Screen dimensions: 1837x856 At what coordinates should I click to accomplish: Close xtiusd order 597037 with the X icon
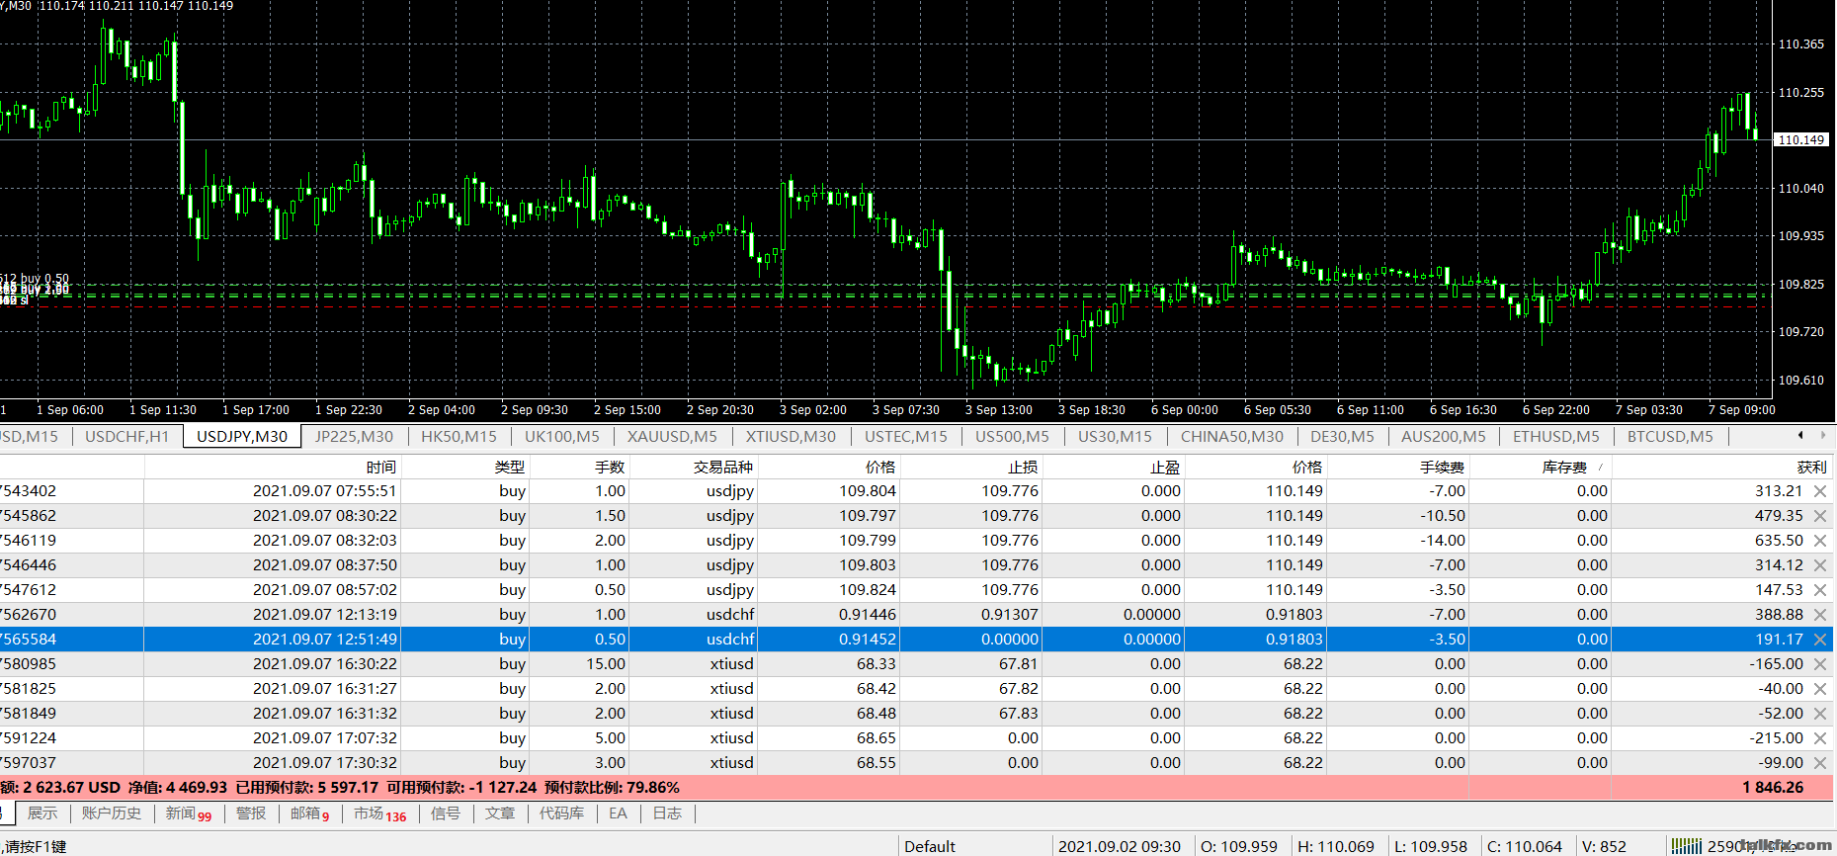pyautogui.click(x=1820, y=763)
